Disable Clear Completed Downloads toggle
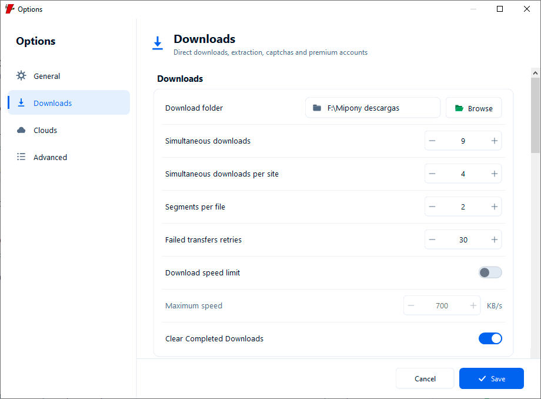 pyautogui.click(x=490, y=338)
